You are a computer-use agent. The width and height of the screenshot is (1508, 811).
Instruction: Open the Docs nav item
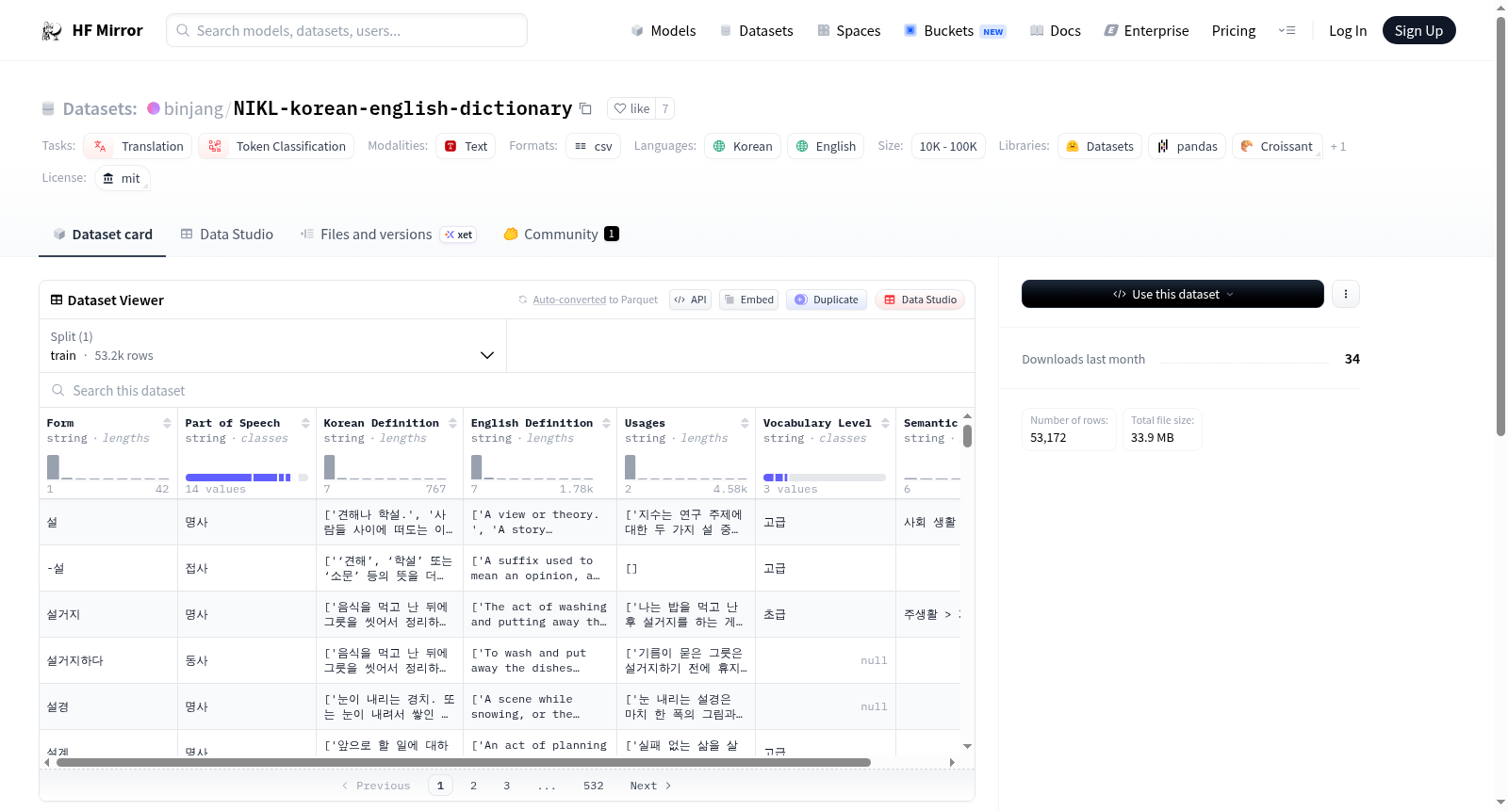(x=1056, y=31)
